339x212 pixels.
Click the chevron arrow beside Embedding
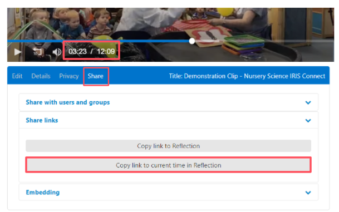[308, 193]
